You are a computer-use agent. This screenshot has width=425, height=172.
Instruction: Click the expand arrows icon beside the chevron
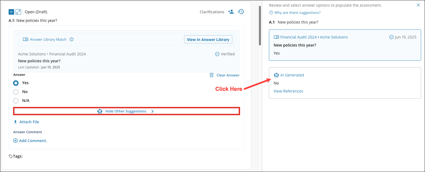point(18,12)
